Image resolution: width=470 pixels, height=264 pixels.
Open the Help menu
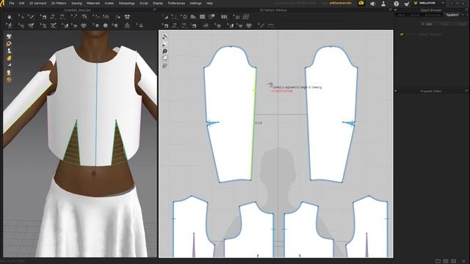[209, 3]
